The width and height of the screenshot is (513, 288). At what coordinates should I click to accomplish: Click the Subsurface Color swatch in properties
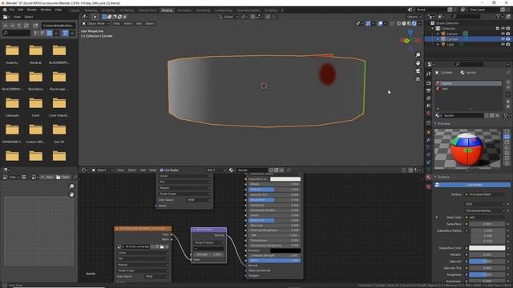click(487, 248)
